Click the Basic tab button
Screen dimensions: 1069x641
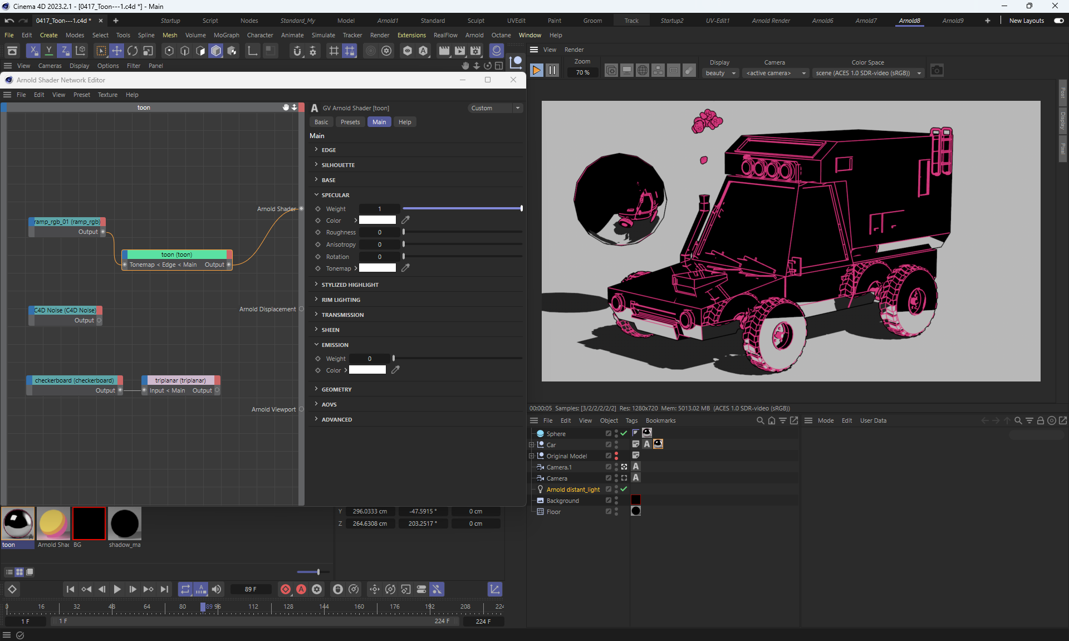(321, 122)
